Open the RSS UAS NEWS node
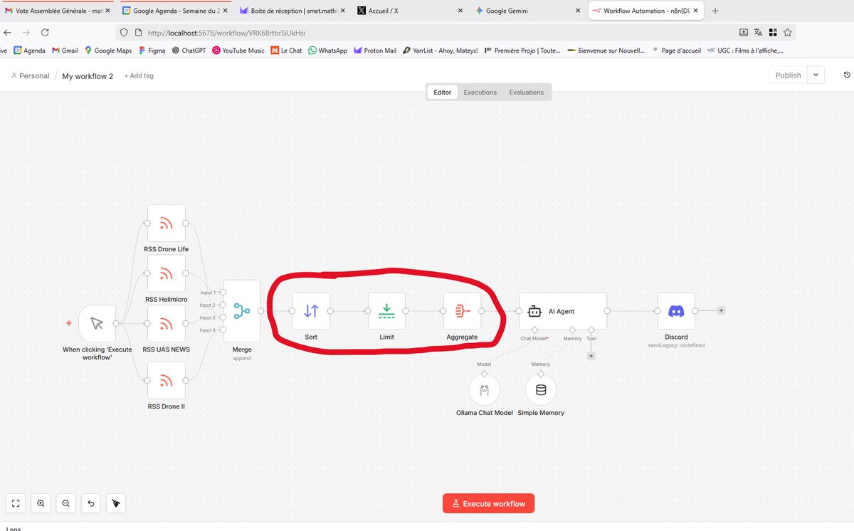Image resolution: width=854 pixels, height=531 pixels. pyautogui.click(x=167, y=324)
